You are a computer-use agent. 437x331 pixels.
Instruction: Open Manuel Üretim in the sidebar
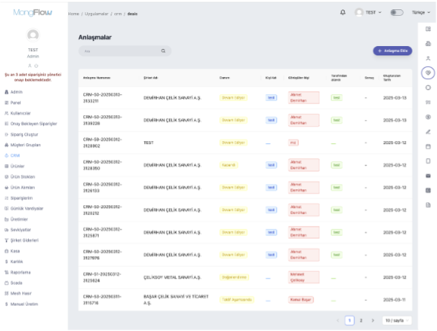[24, 304]
